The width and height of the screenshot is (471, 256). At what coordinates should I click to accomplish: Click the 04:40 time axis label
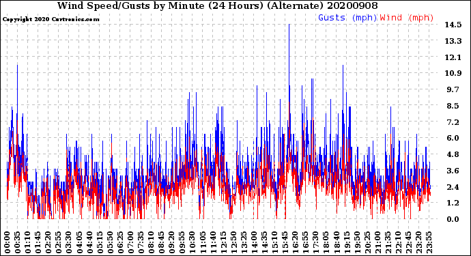click(89, 242)
